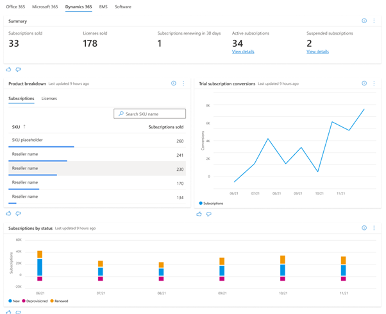Screen dimensions: 386x314
Task: Sort by the SKU column header
Action: pos(17,127)
